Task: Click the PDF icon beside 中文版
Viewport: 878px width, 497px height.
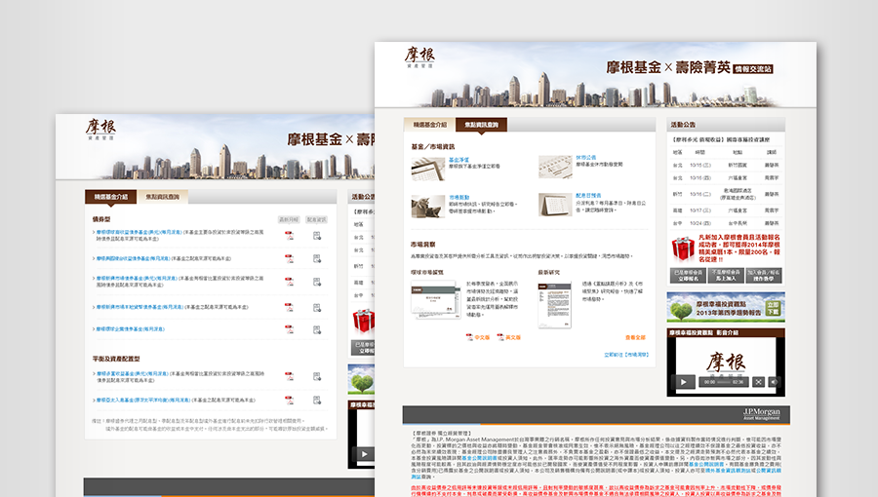Action: [x=469, y=337]
